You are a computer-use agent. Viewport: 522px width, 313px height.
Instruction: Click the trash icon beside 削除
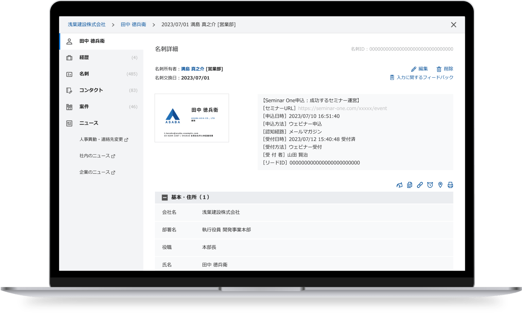click(439, 69)
